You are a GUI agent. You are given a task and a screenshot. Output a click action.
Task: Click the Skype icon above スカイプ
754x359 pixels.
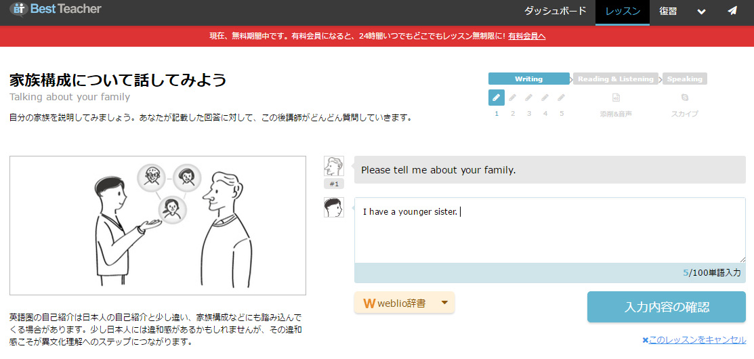click(684, 98)
